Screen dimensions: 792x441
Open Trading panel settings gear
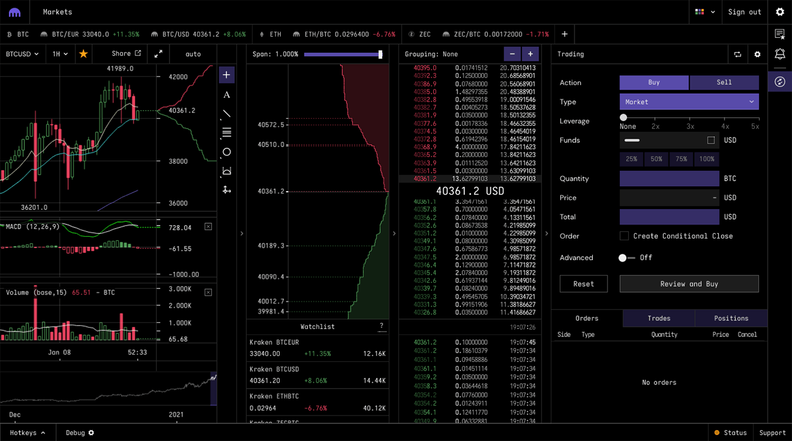[x=757, y=54]
